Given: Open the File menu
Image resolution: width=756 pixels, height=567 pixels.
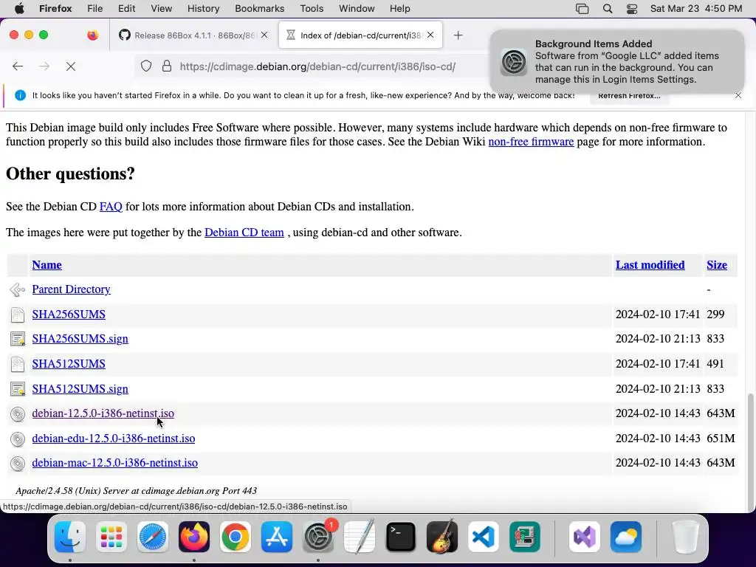Looking at the screenshot, I should point(95,9).
